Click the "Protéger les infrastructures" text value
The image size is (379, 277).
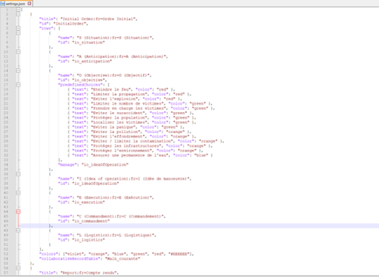pyautogui.click(x=126, y=146)
